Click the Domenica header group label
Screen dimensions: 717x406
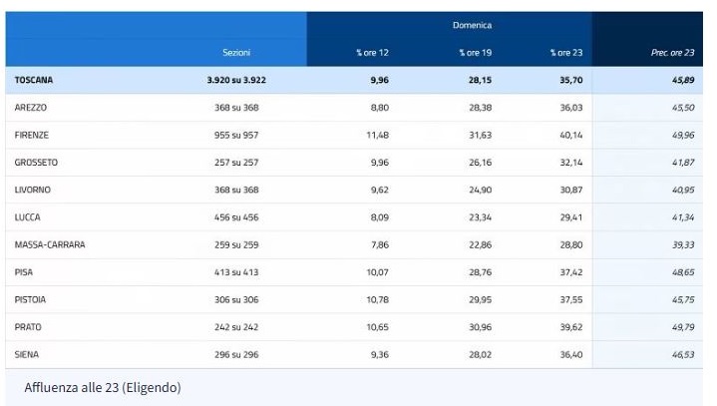point(473,25)
